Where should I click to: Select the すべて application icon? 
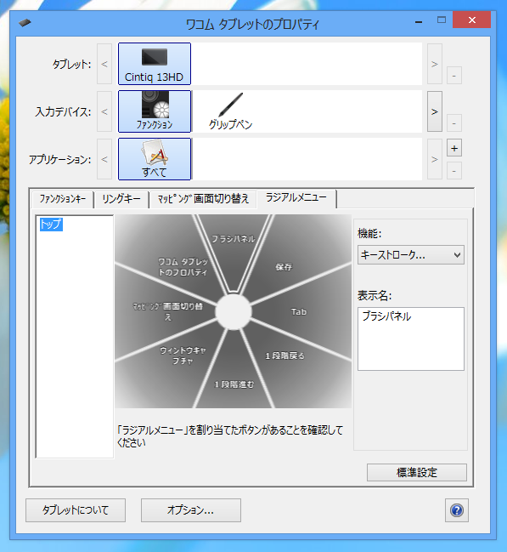point(155,159)
